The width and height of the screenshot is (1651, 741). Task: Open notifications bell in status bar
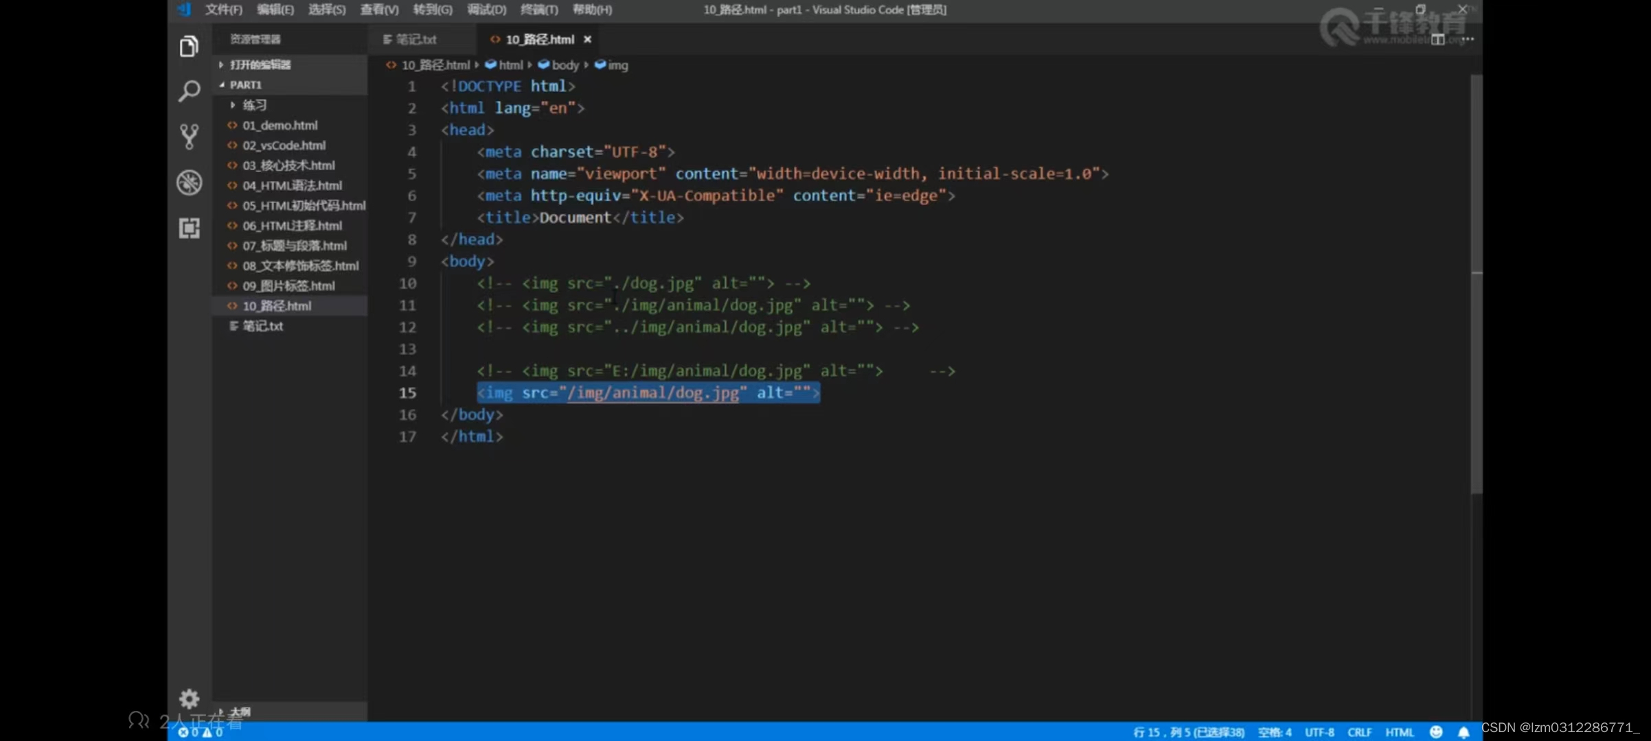[x=1464, y=732]
